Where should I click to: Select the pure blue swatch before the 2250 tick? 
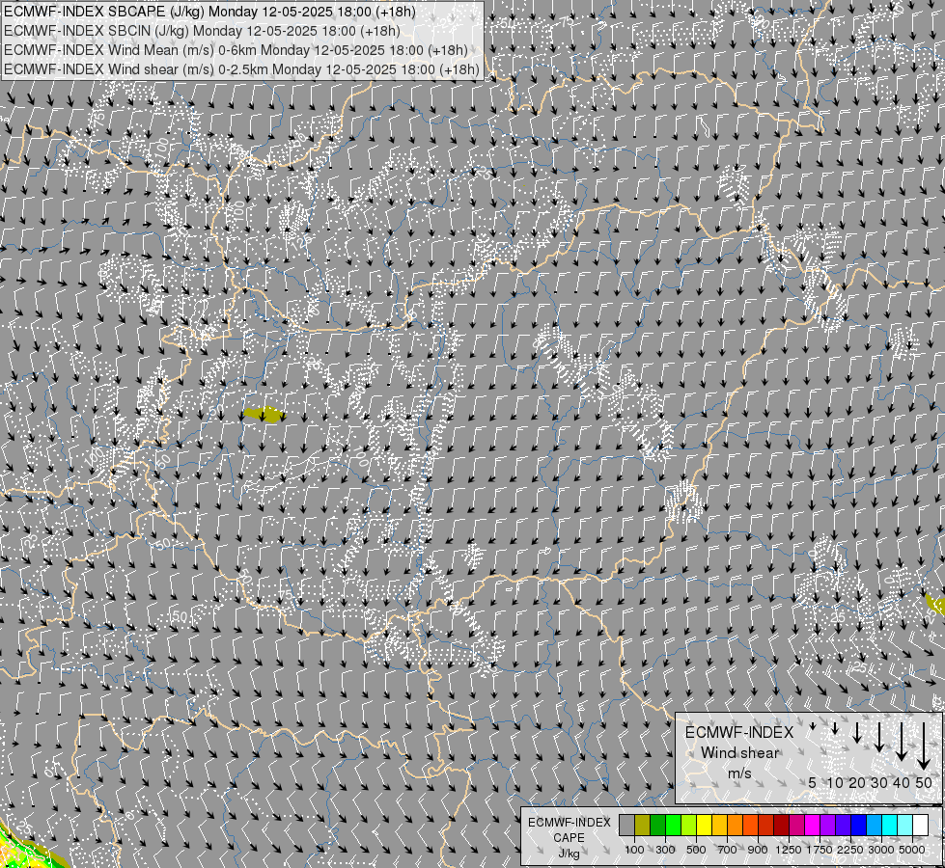point(858,825)
